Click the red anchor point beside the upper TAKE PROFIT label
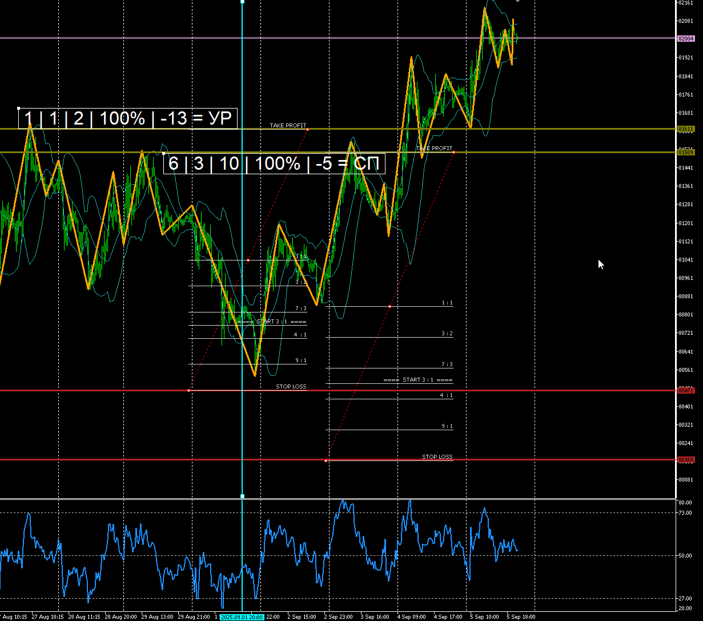This screenshot has width=703, height=621. click(308, 130)
